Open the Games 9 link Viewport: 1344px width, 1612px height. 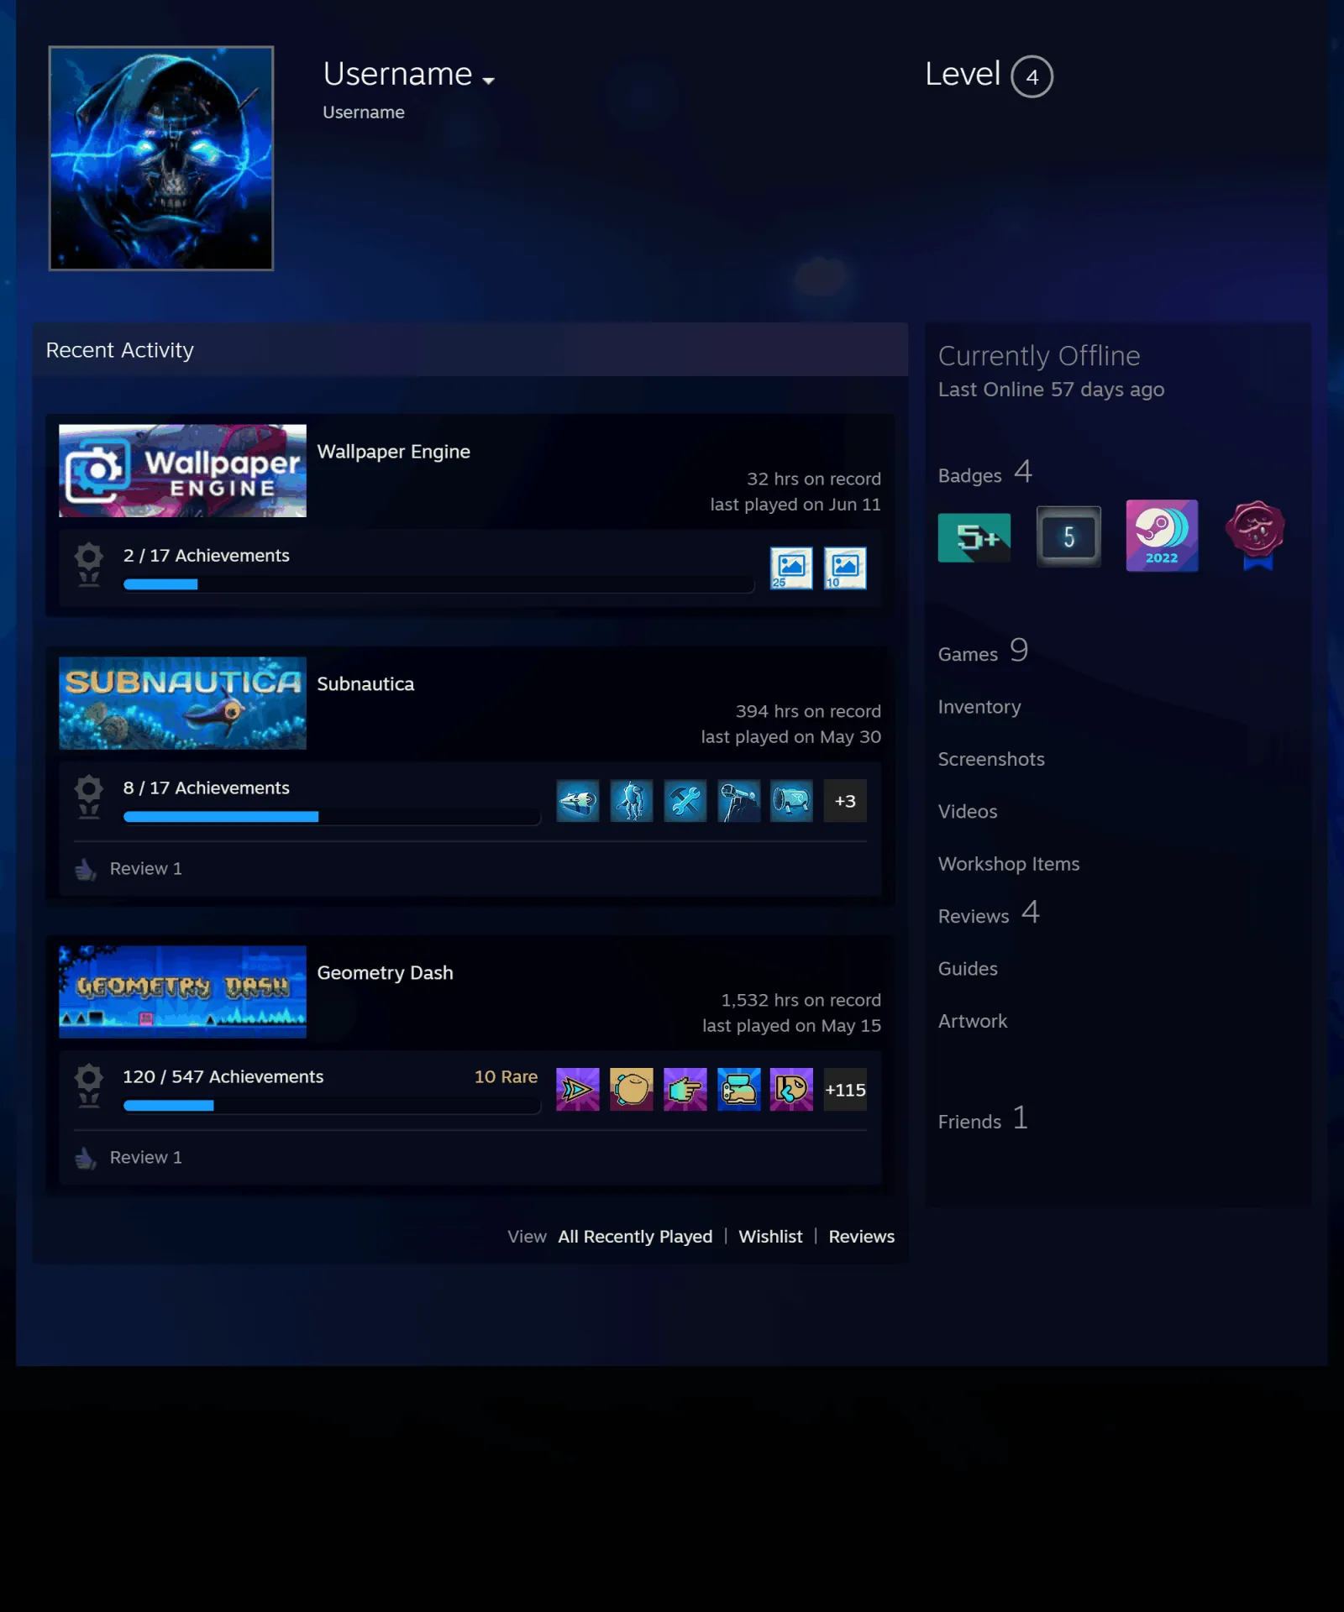point(983,652)
